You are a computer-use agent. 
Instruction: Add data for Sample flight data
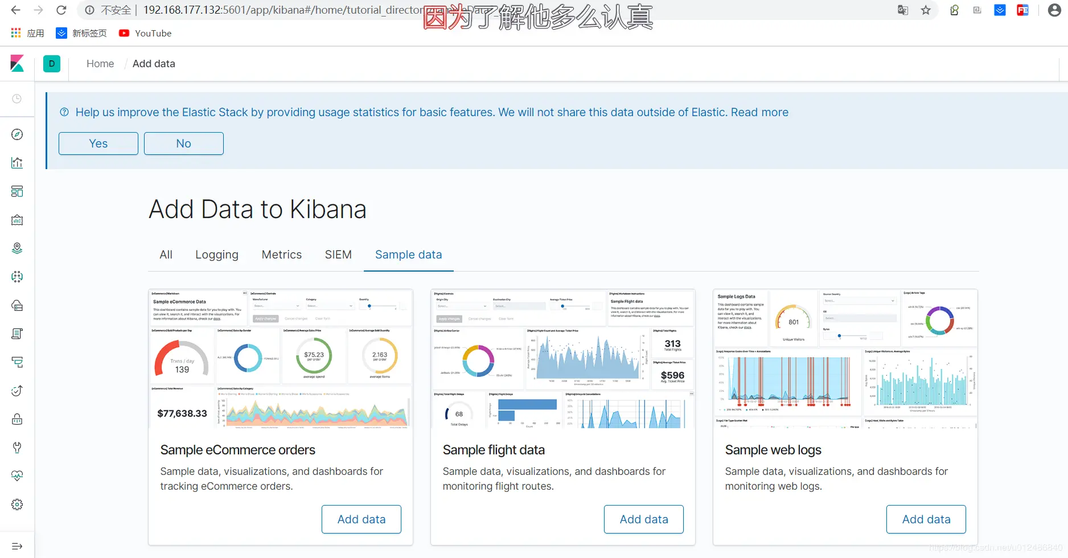[x=644, y=519]
